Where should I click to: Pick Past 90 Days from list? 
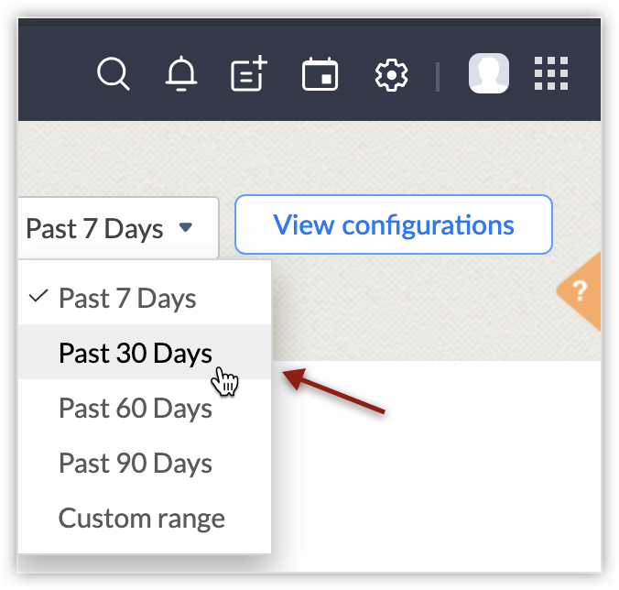(x=136, y=463)
